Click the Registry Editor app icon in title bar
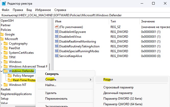 [4, 4]
